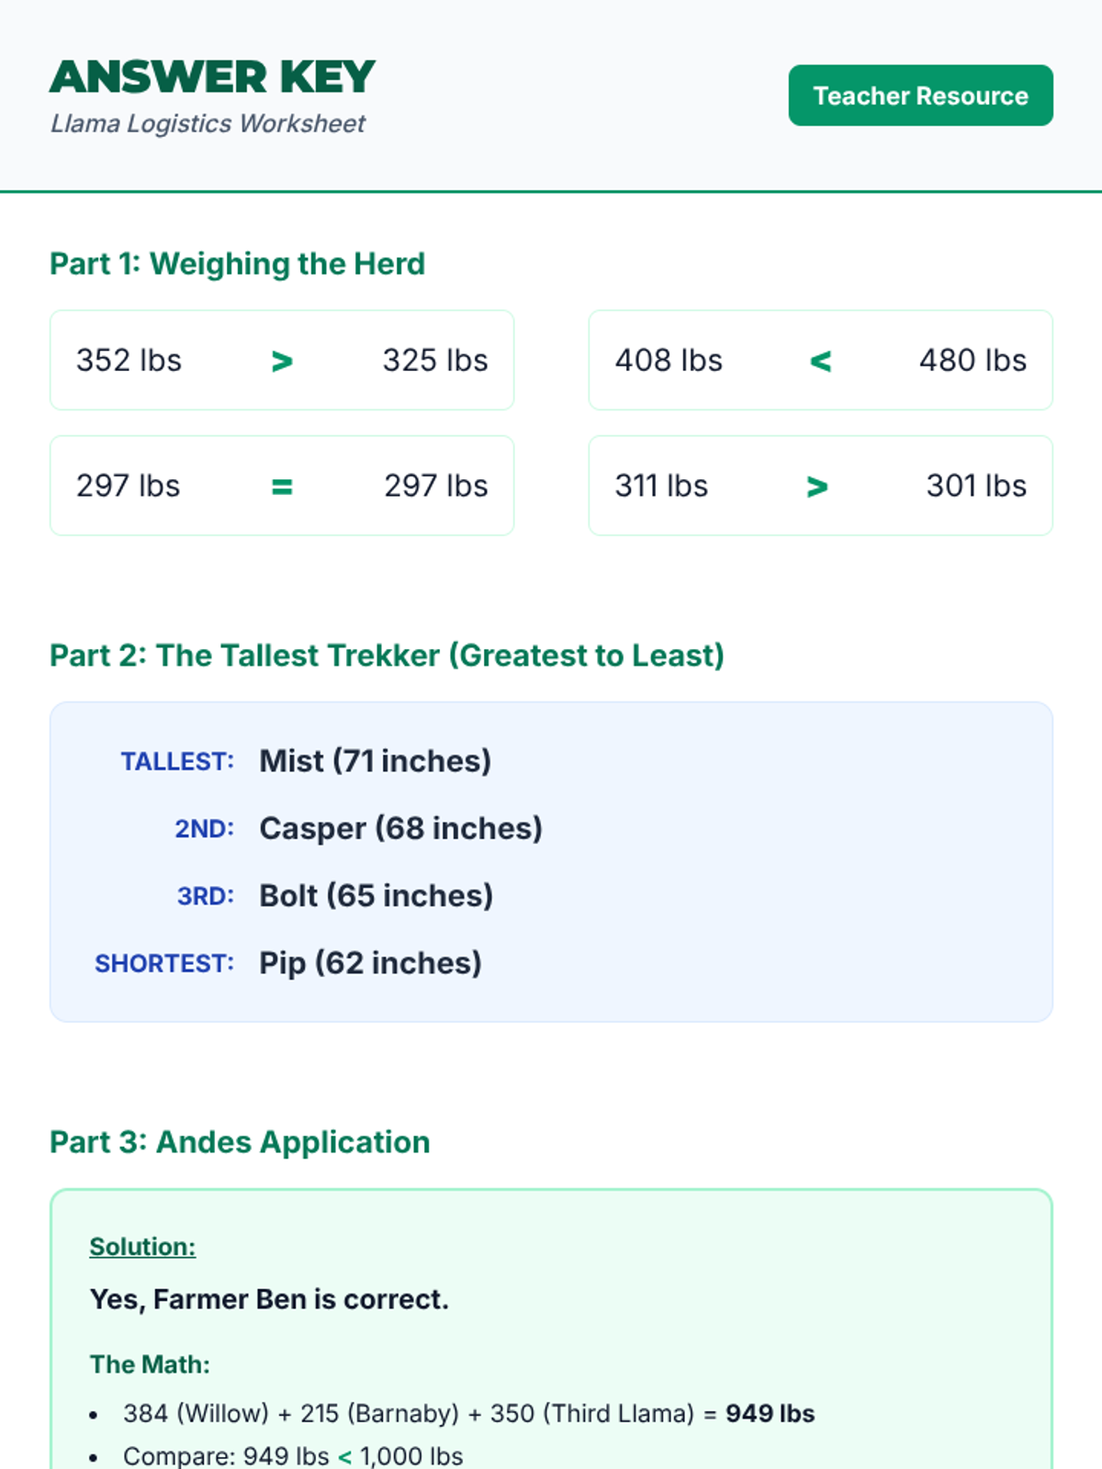Click the 480 lbs weight value
The image size is (1102, 1469).
(x=973, y=361)
